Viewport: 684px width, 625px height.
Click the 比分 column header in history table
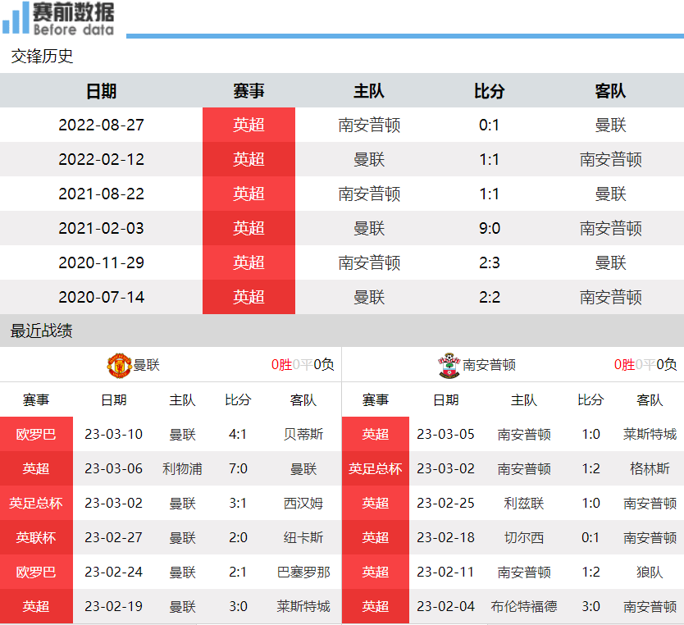pyautogui.click(x=490, y=91)
